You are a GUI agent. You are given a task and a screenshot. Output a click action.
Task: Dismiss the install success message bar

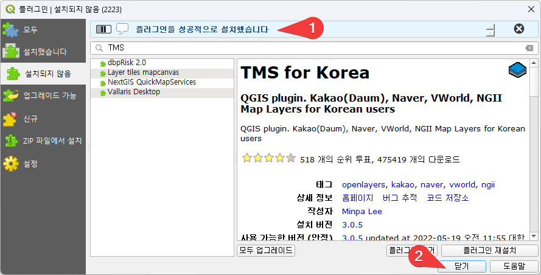[518, 29]
